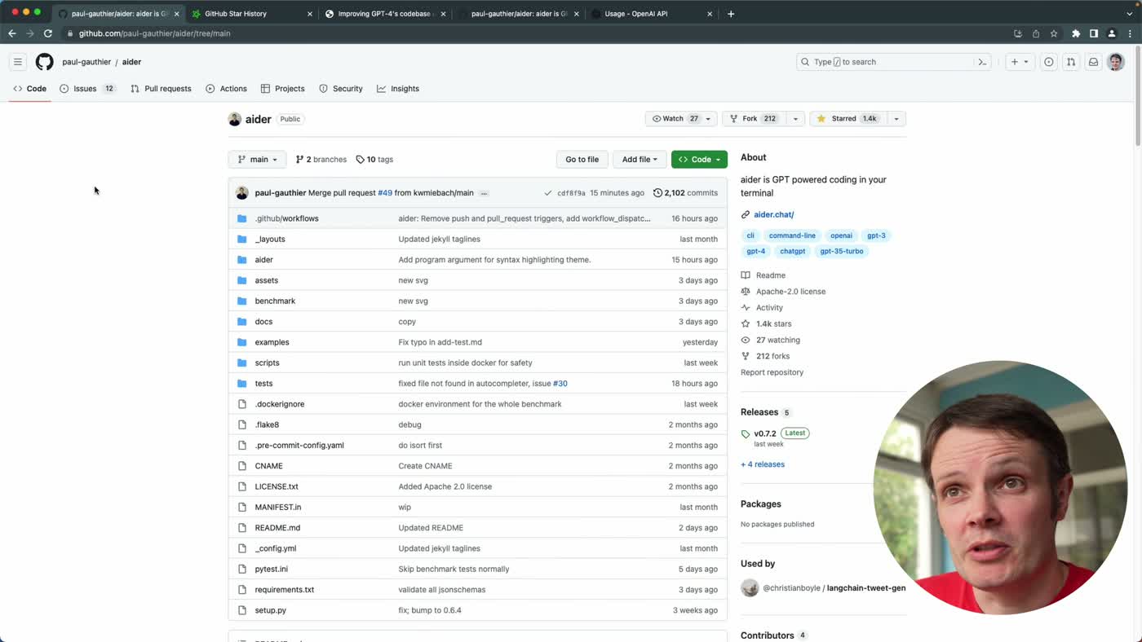Open the green Code dropdown

point(699,160)
